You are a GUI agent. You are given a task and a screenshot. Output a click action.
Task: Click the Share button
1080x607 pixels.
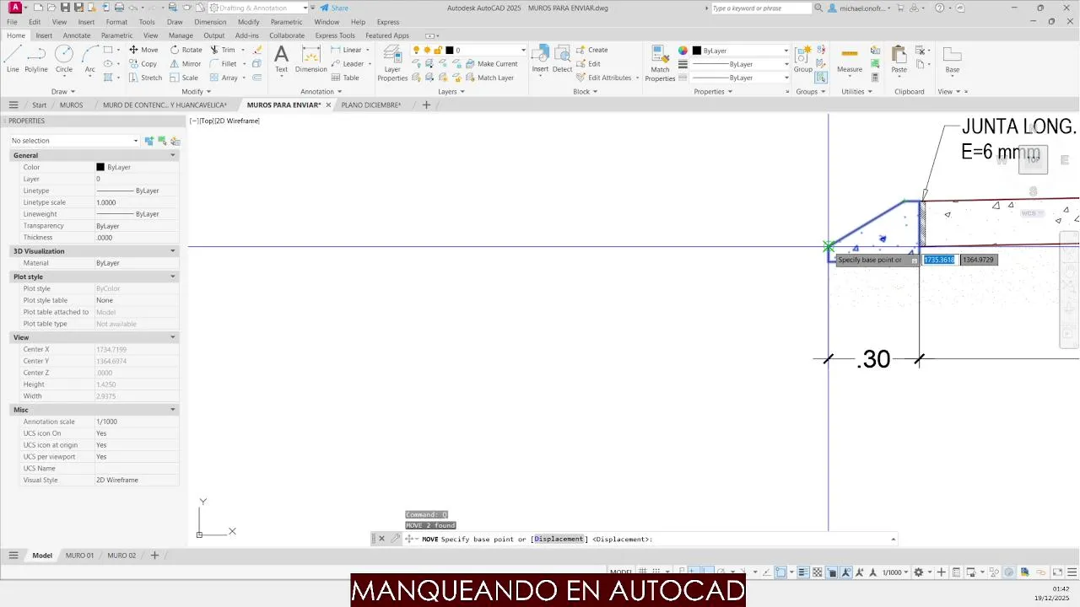334,8
